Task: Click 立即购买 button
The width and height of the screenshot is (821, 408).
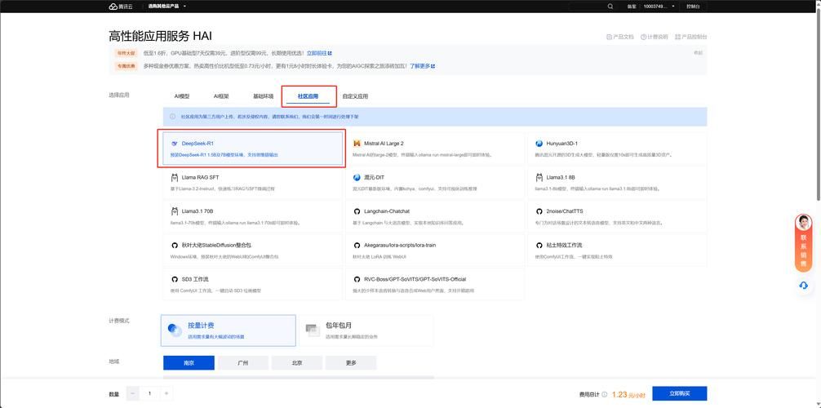Action: pyautogui.click(x=679, y=393)
